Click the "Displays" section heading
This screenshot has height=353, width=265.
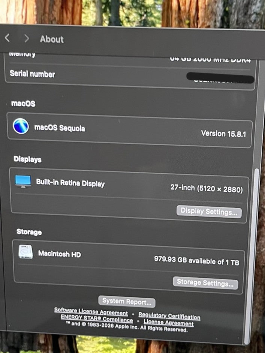point(27,159)
